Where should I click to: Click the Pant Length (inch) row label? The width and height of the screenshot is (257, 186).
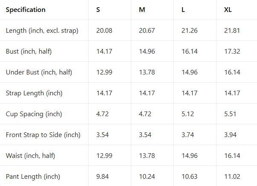(x=33, y=177)
